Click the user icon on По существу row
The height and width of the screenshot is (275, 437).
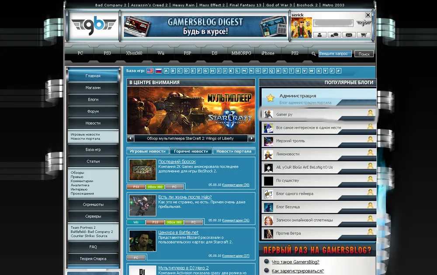click(370, 179)
